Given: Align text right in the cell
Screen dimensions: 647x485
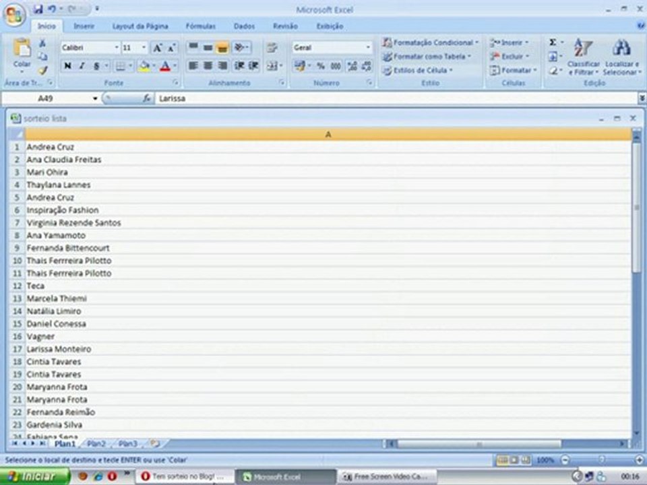Looking at the screenshot, I should 222,65.
